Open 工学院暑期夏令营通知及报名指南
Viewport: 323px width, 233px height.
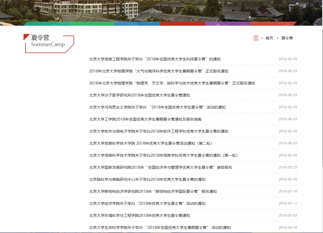point(145,119)
